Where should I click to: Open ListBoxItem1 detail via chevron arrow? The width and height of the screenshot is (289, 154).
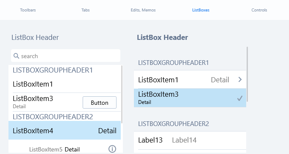(240, 79)
